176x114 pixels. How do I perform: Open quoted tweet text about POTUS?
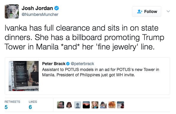[101, 72]
